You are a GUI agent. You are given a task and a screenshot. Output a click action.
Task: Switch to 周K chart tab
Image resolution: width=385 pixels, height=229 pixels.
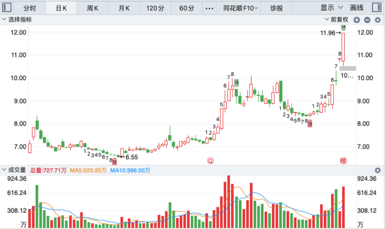tap(92, 8)
